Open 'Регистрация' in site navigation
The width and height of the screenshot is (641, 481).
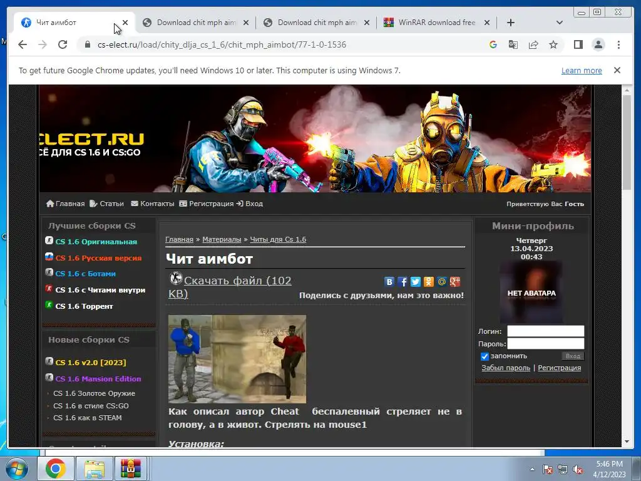point(207,204)
